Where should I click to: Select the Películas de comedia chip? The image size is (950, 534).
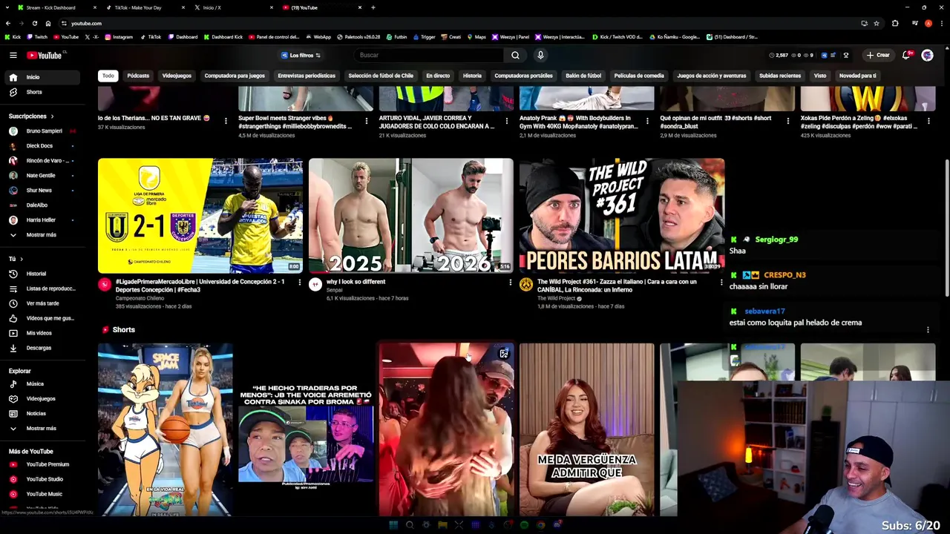click(x=639, y=76)
